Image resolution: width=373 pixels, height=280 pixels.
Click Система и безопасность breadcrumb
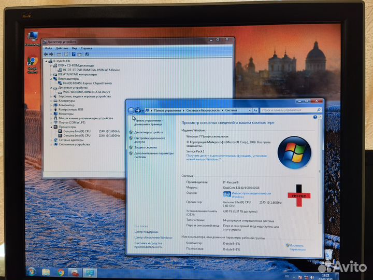point(203,110)
